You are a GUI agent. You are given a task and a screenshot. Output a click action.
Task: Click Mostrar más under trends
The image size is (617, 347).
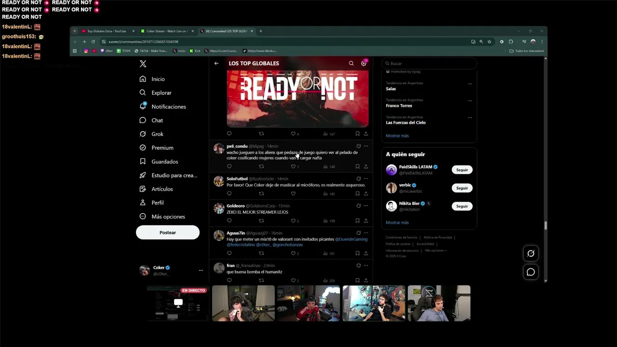pos(397,136)
